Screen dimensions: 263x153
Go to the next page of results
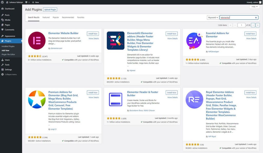click(253, 25)
